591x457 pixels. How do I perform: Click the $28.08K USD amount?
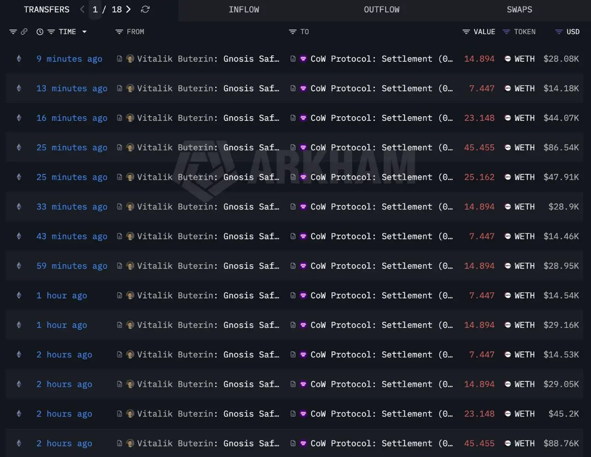click(561, 59)
